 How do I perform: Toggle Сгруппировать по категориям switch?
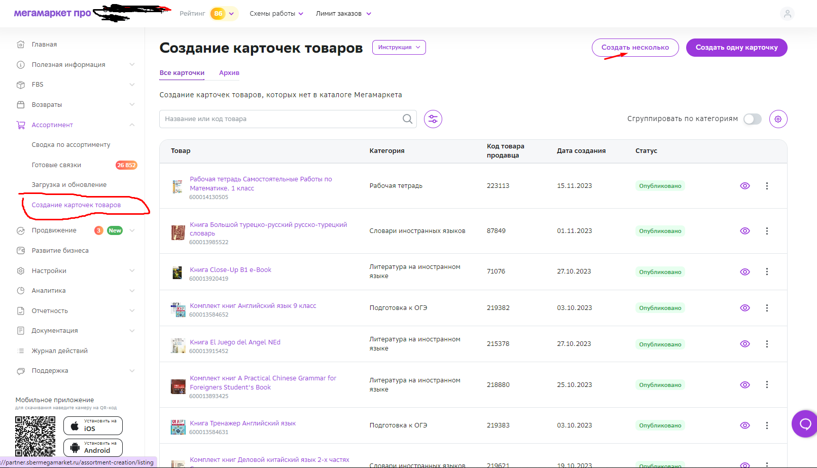pyautogui.click(x=752, y=119)
